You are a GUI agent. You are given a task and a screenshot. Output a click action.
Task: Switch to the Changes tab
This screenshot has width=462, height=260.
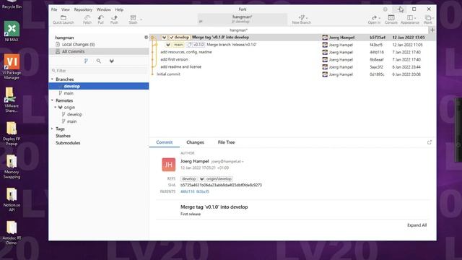coord(195,142)
